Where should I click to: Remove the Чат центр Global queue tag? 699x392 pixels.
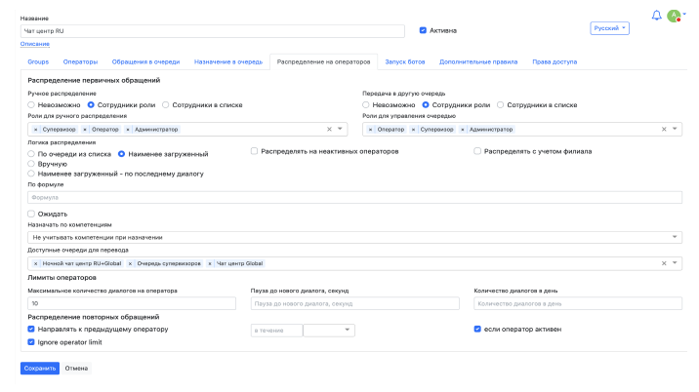tap(210, 263)
